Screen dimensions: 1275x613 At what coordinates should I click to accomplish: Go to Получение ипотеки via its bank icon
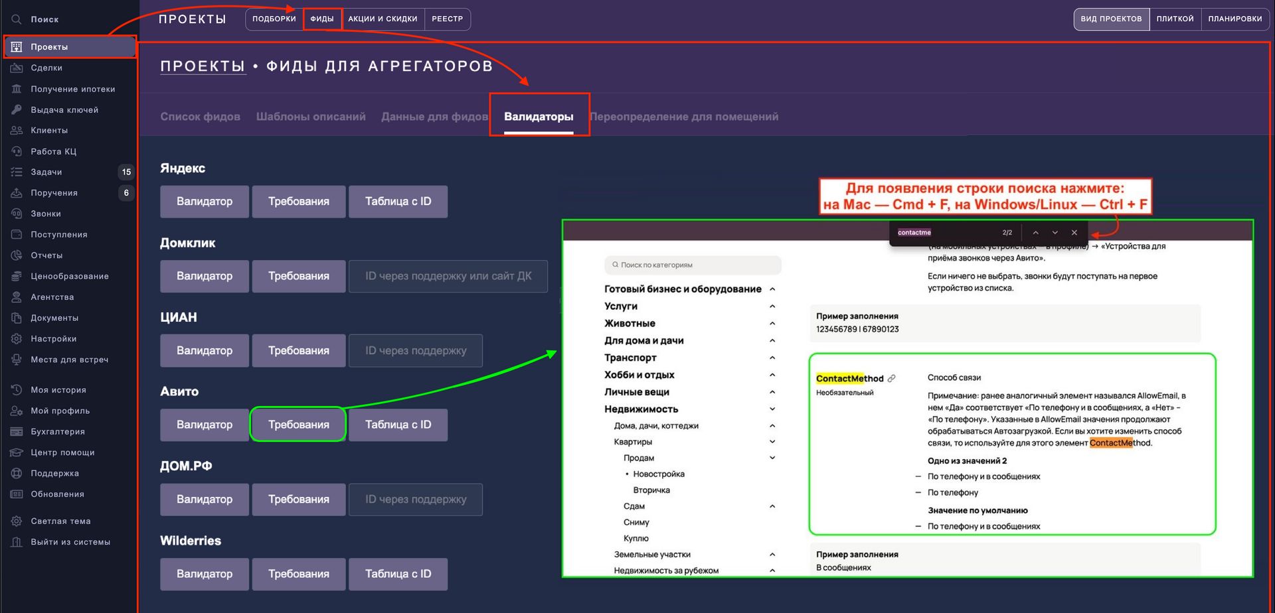[17, 89]
